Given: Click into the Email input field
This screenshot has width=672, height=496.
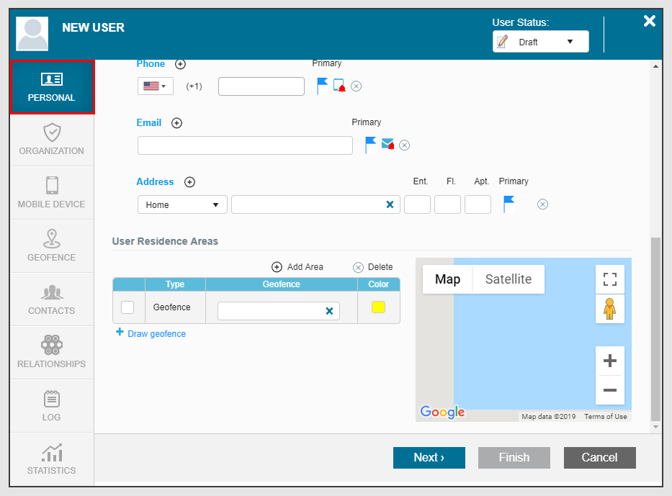Looking at the screenshot, I should [245, 145].
